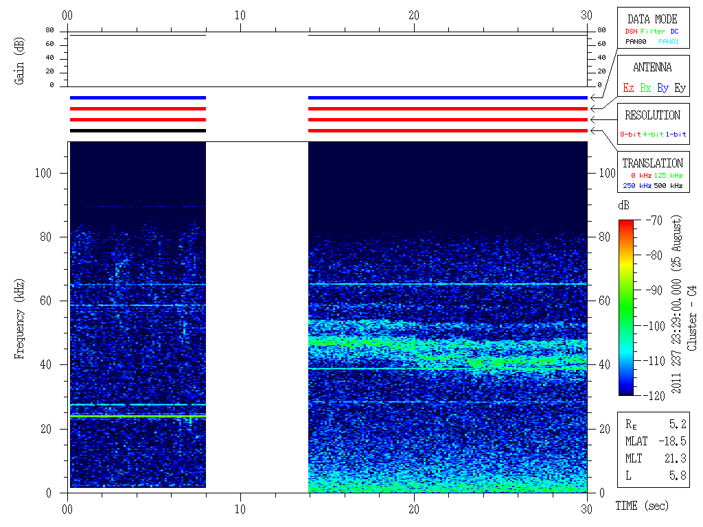703x527 pixels.
Task: Click the white data gap in the spectrogram
Action: coord(257,316)
